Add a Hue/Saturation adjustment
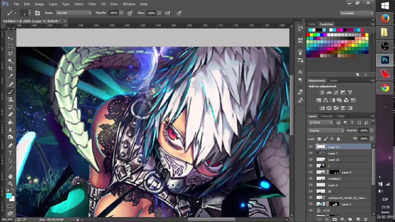Screen dimensions: 395x222 coord(319,100)
